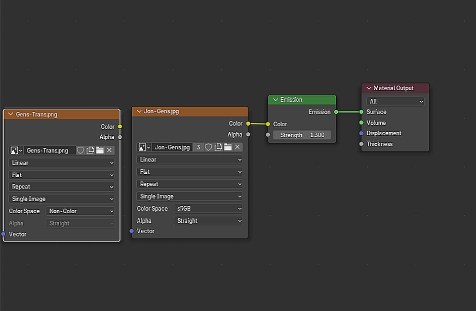This screenshot has height=311, width=476.
Task: Open the All target dropdown in Material Output
Action: pyautogui.click(x=395, y=101)
